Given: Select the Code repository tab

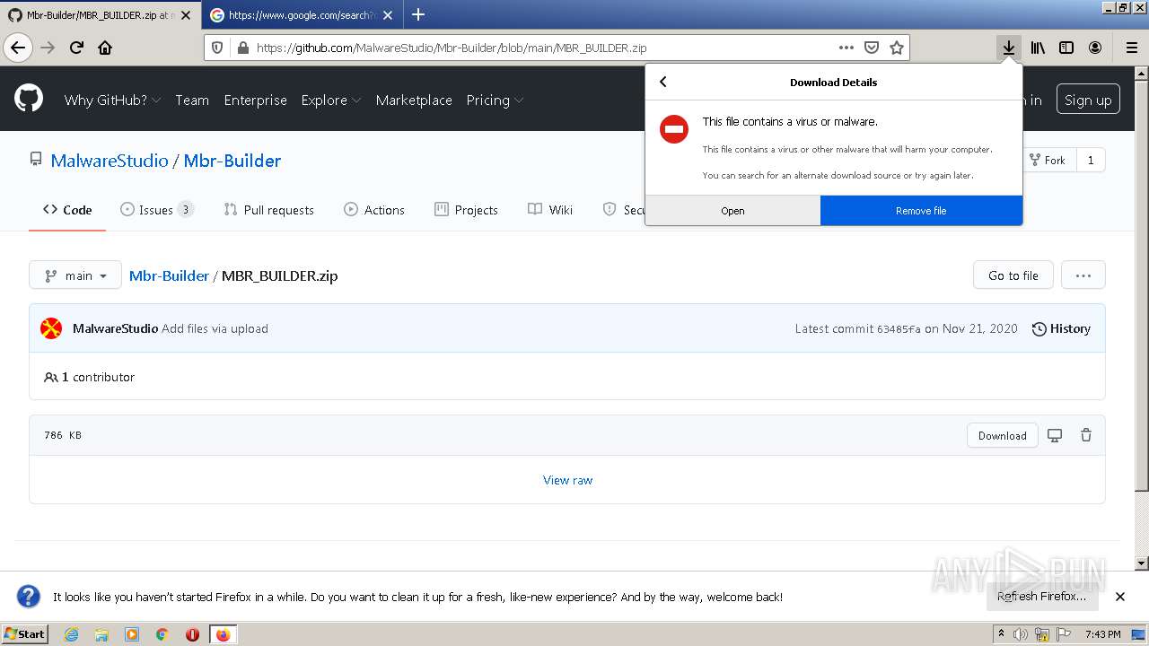Looking at the screenshot, I should pyautogui.click(x=67, y=210).
